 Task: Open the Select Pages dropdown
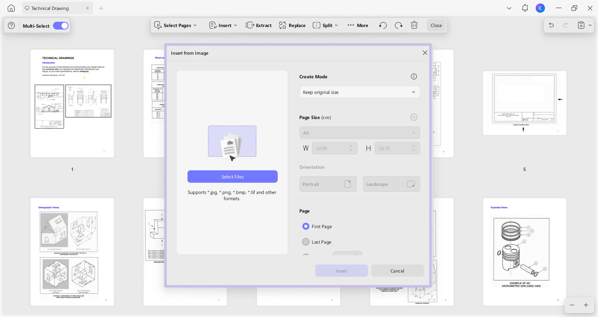(176, 25)
